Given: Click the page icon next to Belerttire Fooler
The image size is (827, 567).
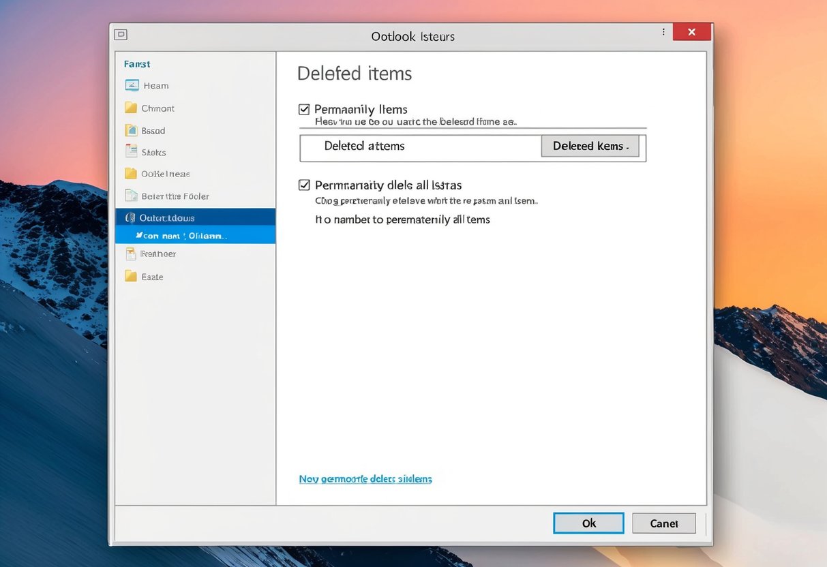Looking at the screenshot, I should [x=131, y=196].
